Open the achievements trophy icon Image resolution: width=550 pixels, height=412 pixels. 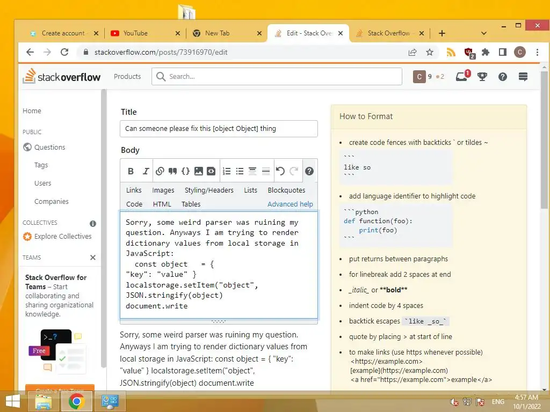482,76
